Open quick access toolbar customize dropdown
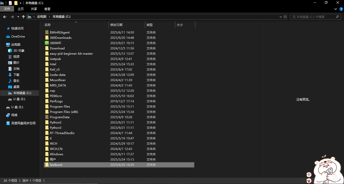The height and width of the screenshot is (184, 344). [21, 3]
